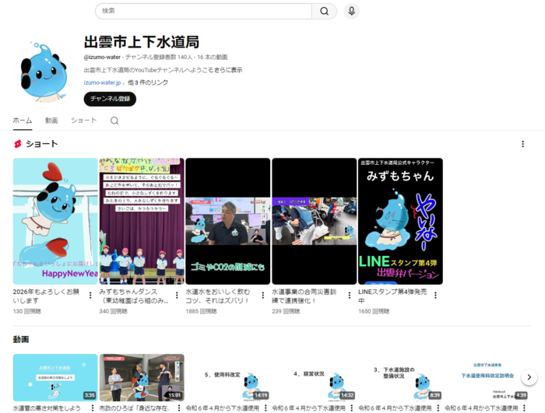Open short titled 2026年もよろしくお願いします
Viewport: 545px width, 413px height.
pyautogui.click(x=46, y=296)
